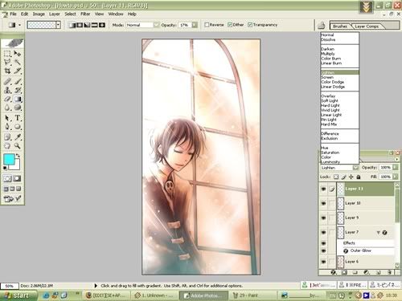
Task: Lock transparent pixels in Layers panel
Action: pos(336,177)
